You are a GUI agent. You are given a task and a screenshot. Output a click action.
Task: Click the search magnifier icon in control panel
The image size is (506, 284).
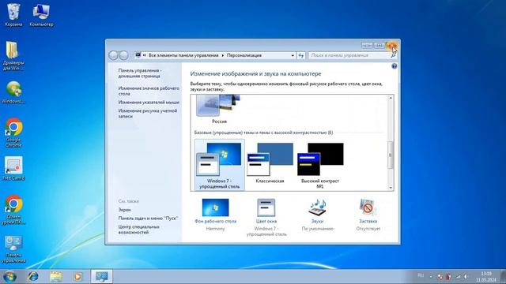pos(393,55)
